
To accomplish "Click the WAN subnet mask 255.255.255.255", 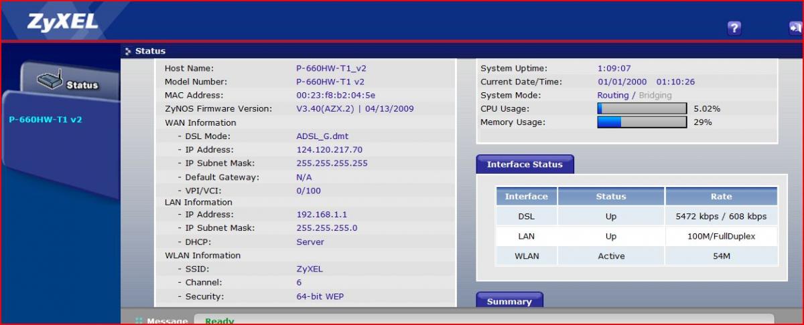I will click(x=332, y=163).
